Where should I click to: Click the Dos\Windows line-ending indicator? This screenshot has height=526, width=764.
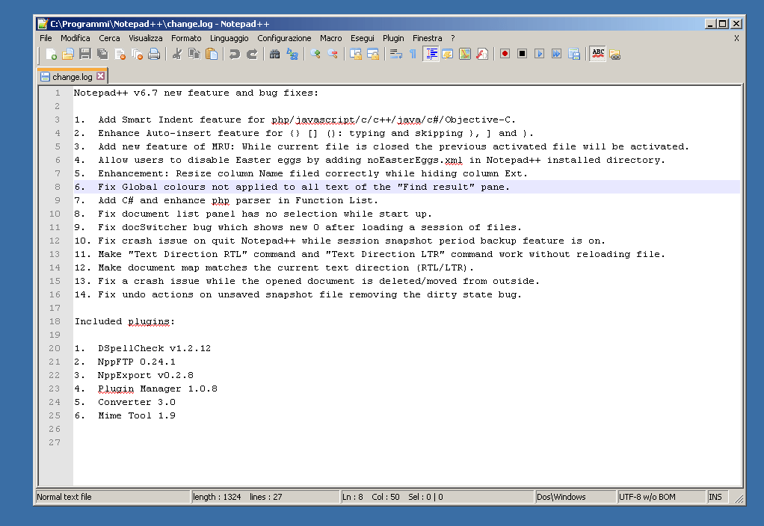pos(576,496)
